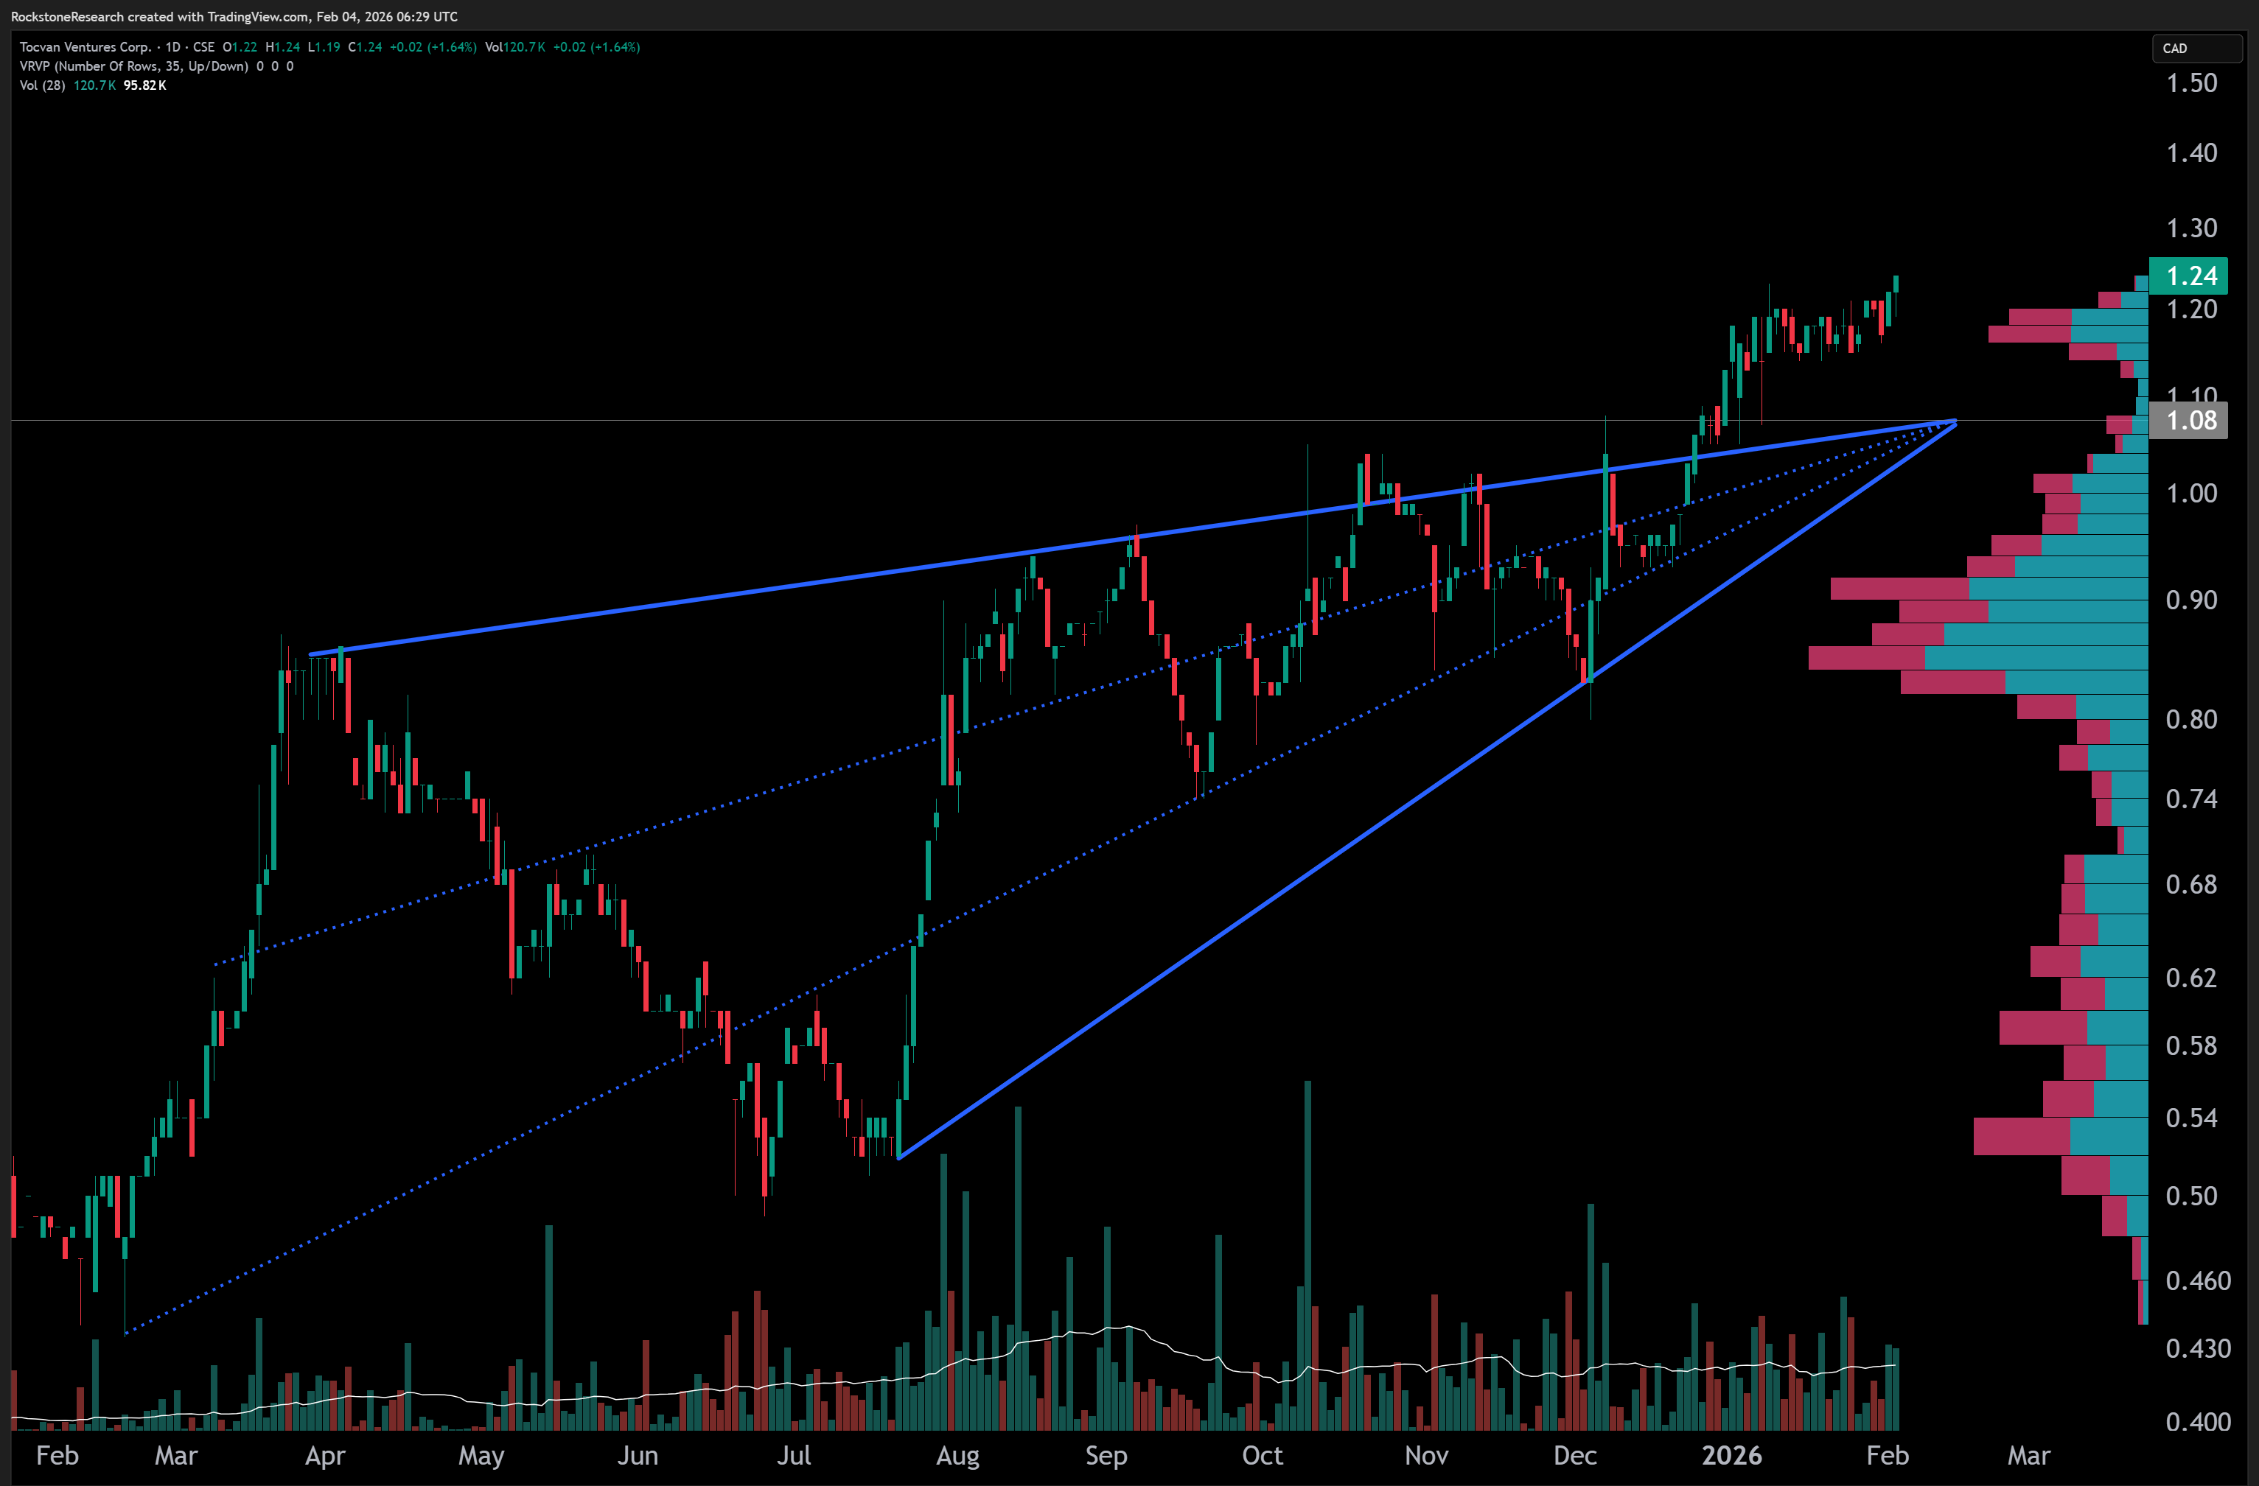Screen dimensions: 2259x1486
Task: Click the 1D interval text in legend
Action: pos(172,46)
